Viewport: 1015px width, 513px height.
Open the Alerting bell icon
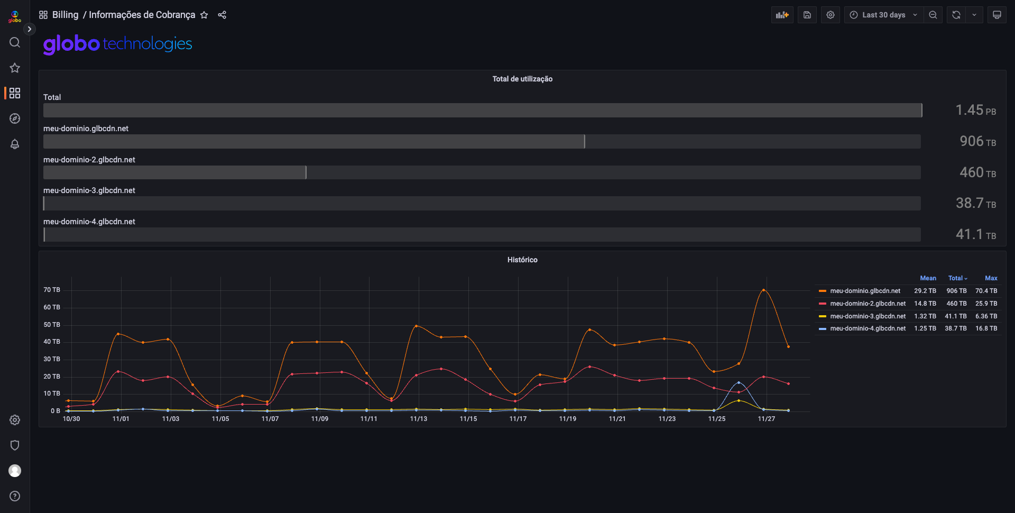[15, 144]
